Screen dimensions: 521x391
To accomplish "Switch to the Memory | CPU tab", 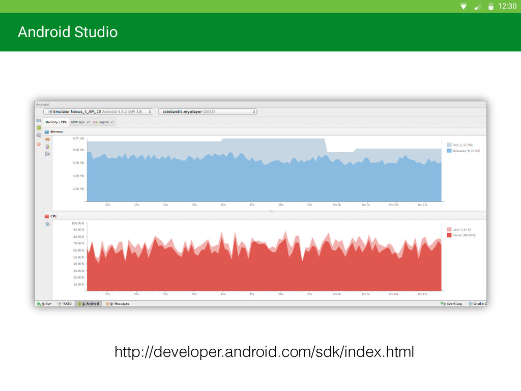I will [x=56, y=122].
